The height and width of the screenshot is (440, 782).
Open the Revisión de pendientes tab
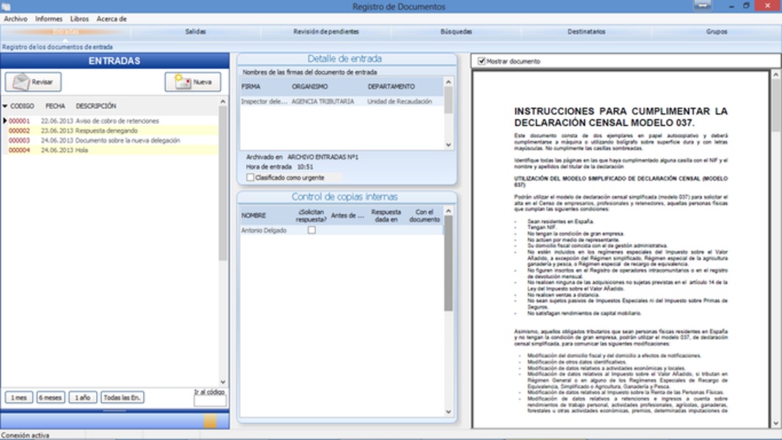tap(326, 32)
